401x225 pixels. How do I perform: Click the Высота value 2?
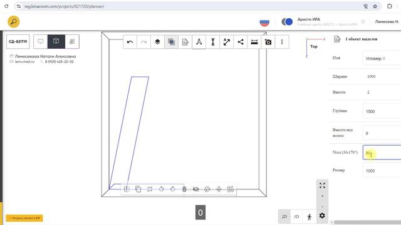pos(368,92)
